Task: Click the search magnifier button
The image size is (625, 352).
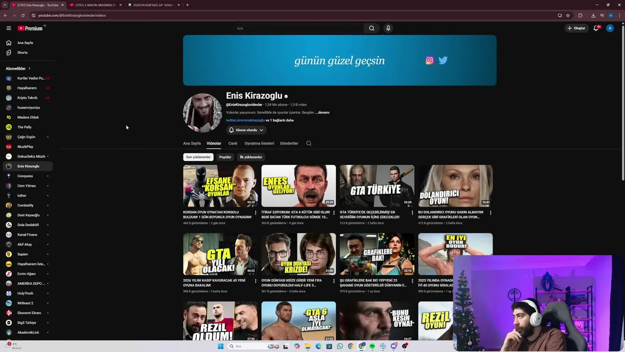Action: (x=372, y=28)
